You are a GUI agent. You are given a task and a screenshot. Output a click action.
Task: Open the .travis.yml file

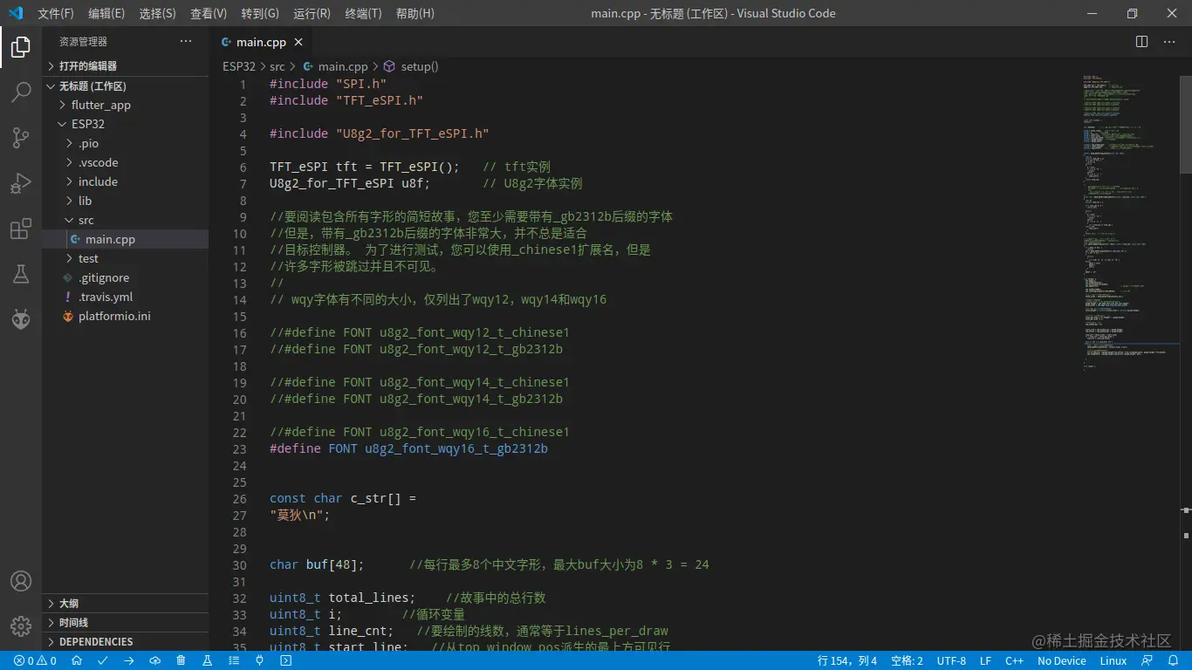pos(126,297)
